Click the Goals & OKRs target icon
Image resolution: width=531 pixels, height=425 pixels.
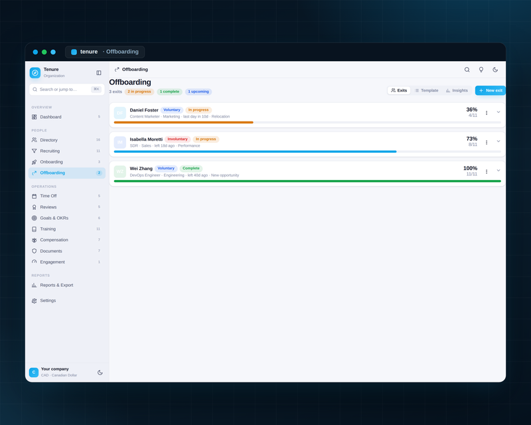click(x=35, y=218)
